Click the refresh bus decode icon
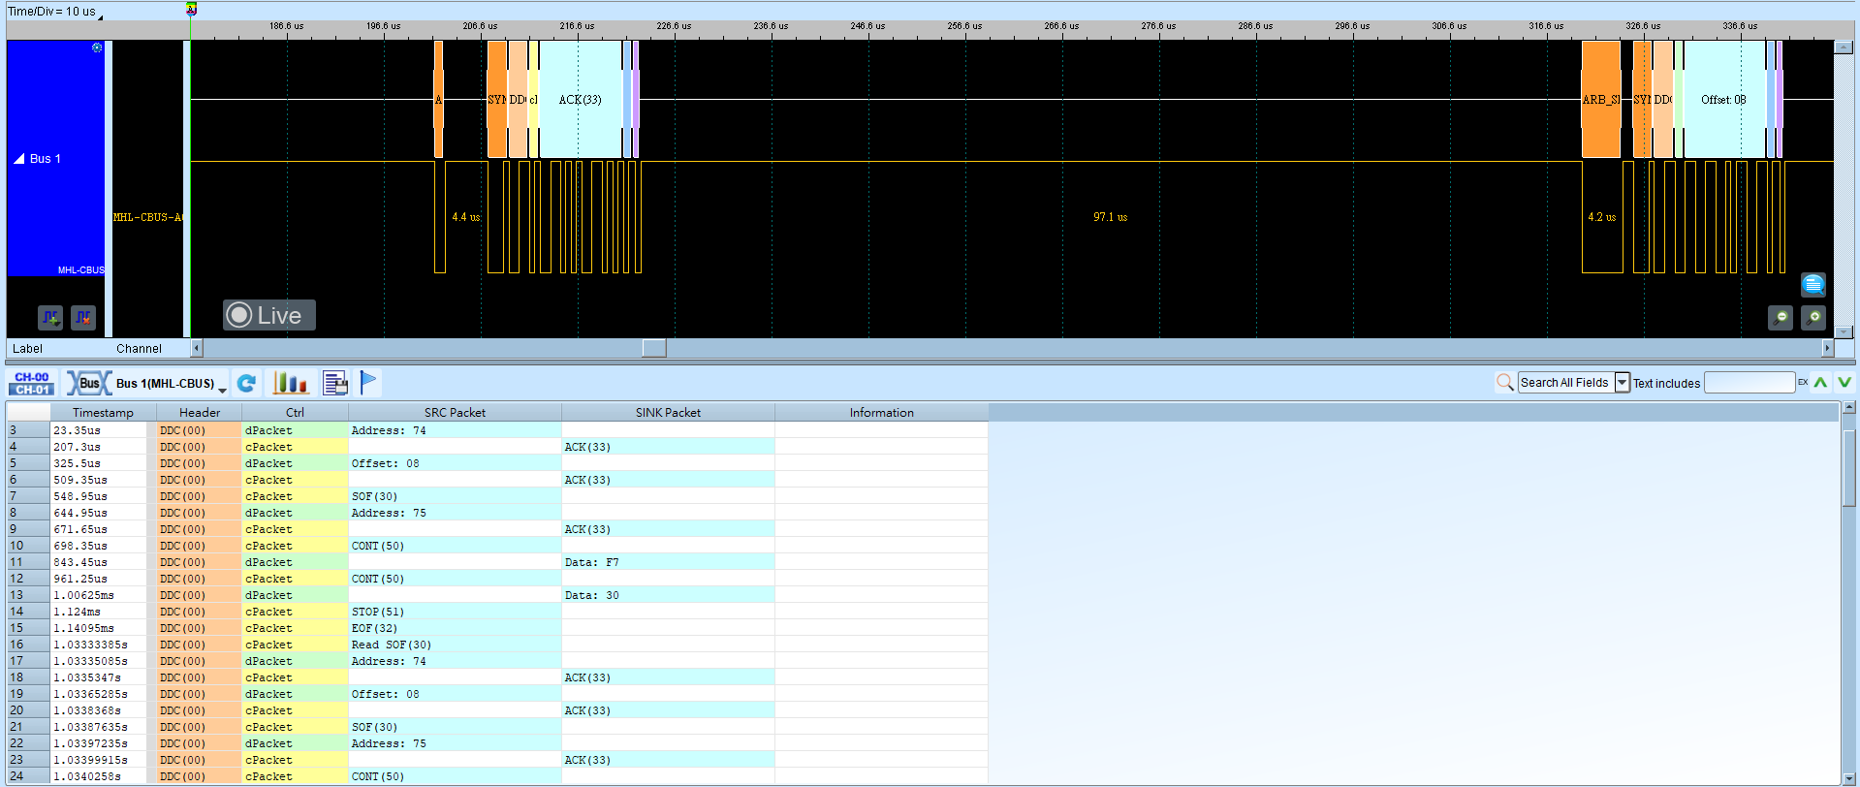 tap(247, 383)
